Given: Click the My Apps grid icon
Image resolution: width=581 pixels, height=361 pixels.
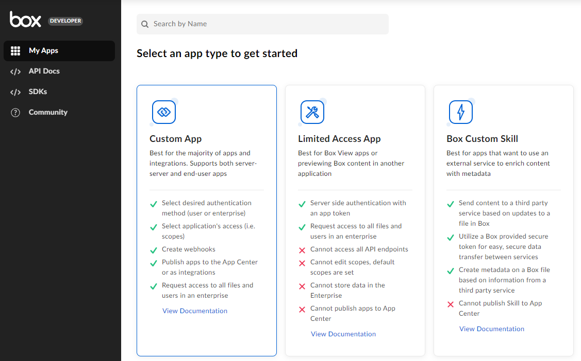Looking at the screenshot, I should (15, 51).
